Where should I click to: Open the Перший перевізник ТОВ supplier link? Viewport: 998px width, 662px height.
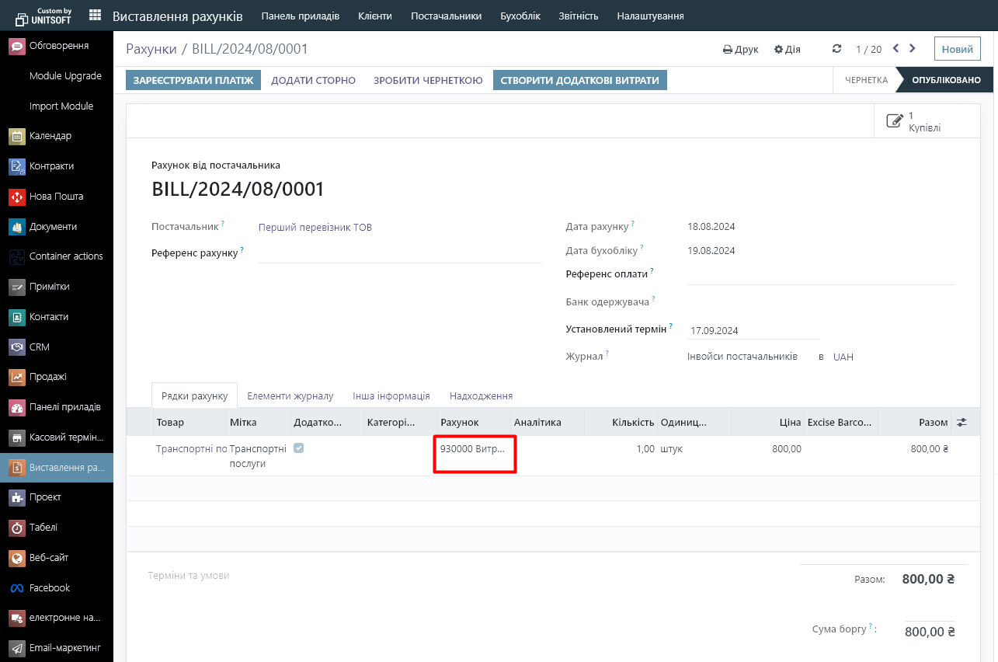[315, 228]
